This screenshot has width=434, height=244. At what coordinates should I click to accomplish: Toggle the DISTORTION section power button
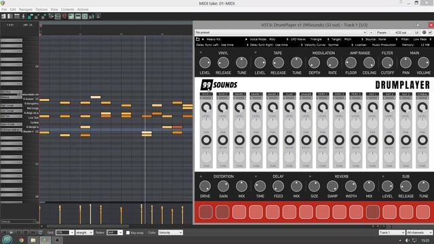(201, 176)
